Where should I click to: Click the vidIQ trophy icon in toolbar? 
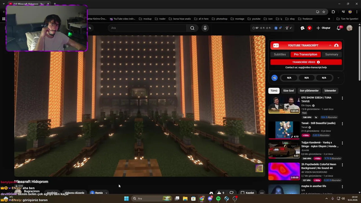(287, 28)
